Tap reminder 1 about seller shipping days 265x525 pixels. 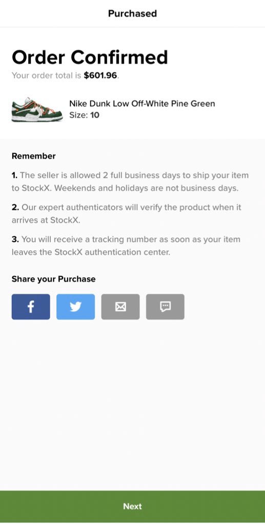point(131,182)
